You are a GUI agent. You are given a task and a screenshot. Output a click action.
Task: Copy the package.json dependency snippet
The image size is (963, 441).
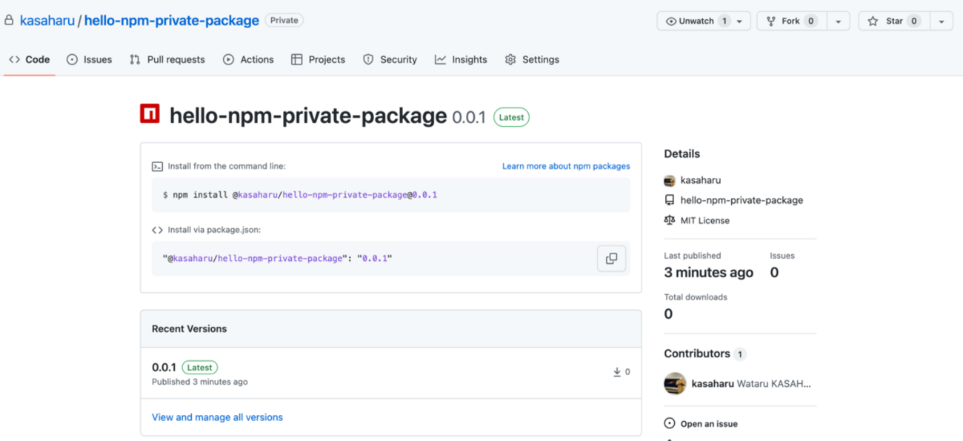pyautogui.click(x=611, y=258)
